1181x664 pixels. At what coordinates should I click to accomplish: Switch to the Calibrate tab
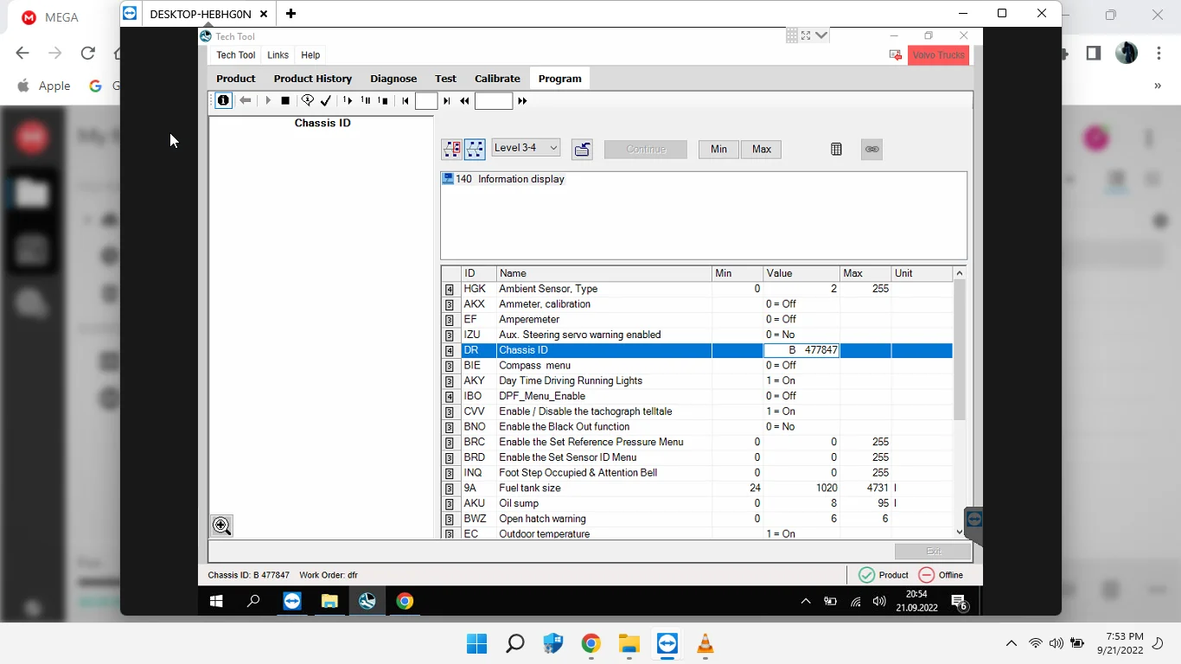(x=497, y=78)
